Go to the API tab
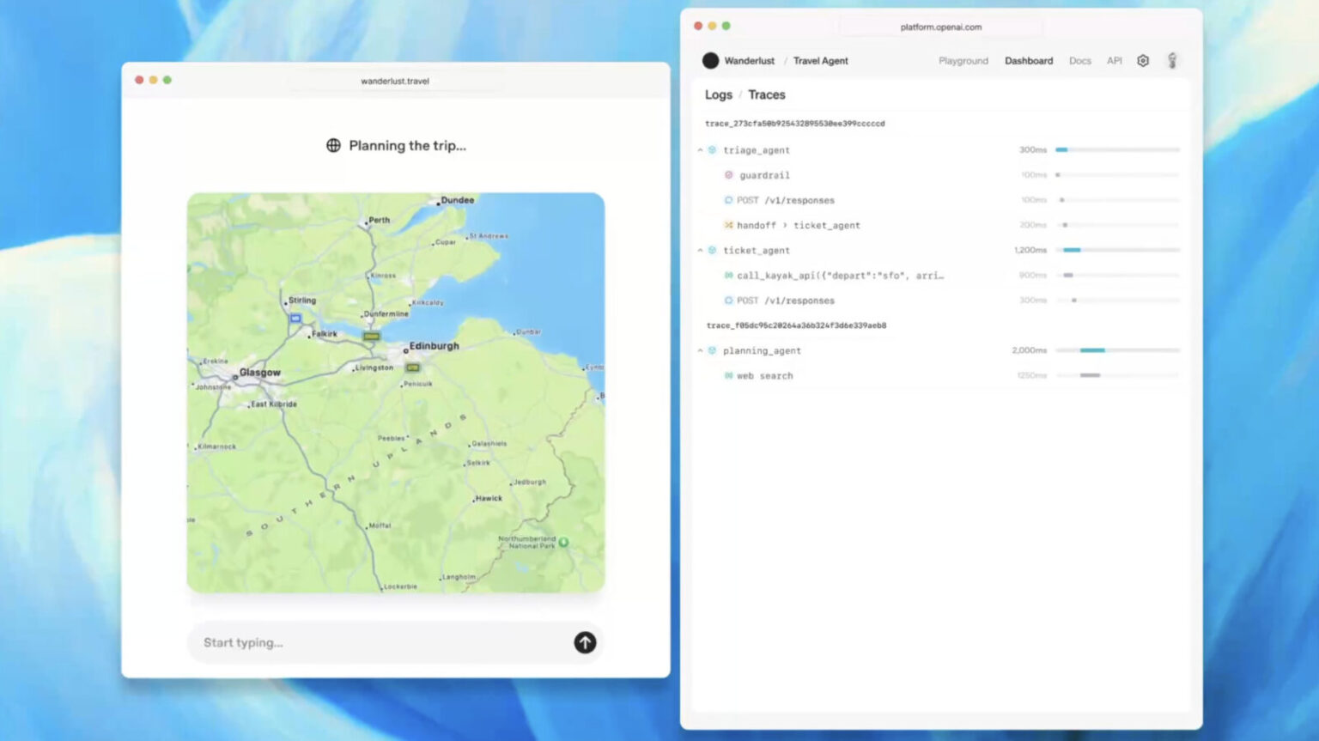1319x741 pixels. (1114, 61)
